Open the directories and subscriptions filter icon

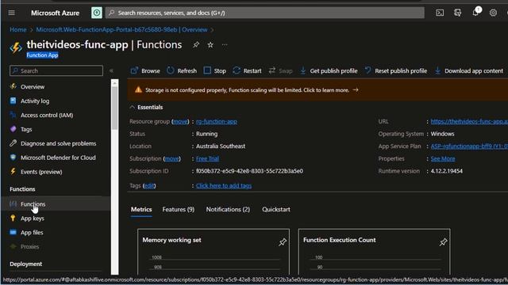coord(457,13)
